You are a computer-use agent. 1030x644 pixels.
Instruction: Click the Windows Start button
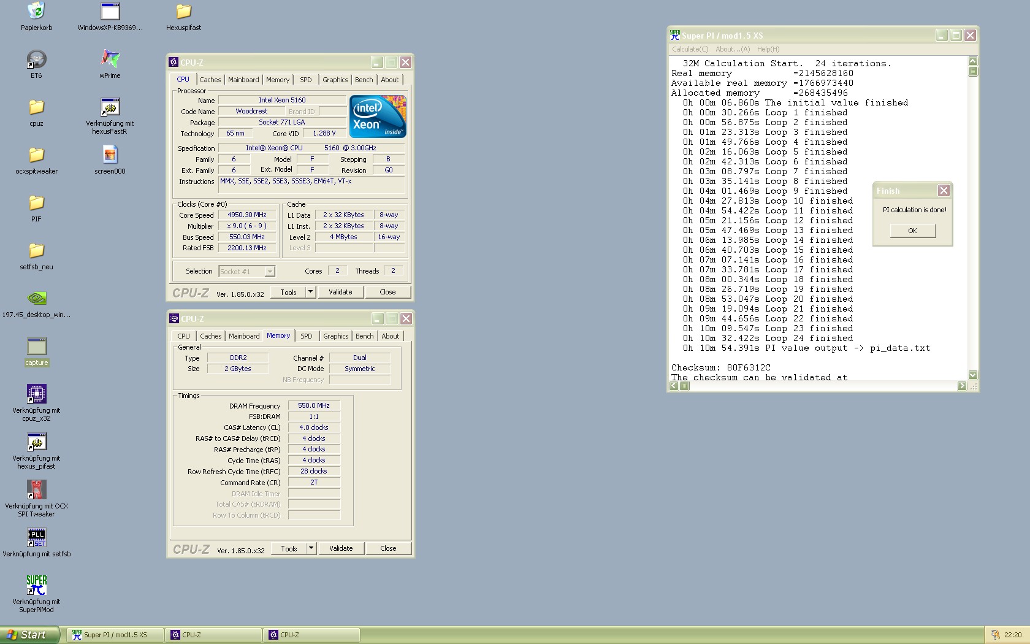pos(30,635)
